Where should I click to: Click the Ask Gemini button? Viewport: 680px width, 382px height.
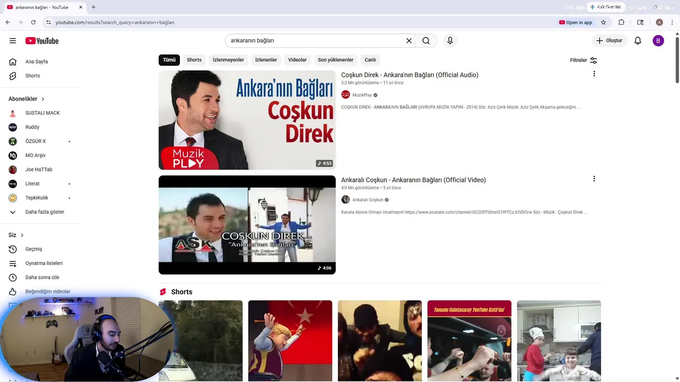tap(605, 7)
